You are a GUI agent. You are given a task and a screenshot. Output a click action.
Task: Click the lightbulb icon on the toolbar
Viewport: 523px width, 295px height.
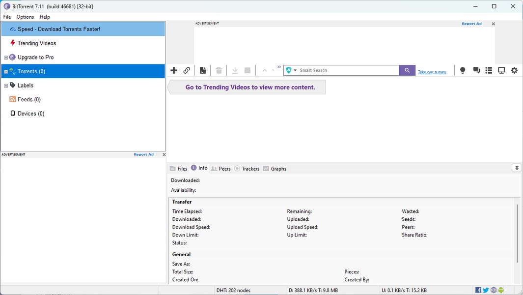pyautogui.click(x=462, y=70)
